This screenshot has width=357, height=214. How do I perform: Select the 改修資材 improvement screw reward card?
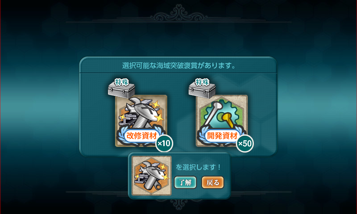pos(141,121)
